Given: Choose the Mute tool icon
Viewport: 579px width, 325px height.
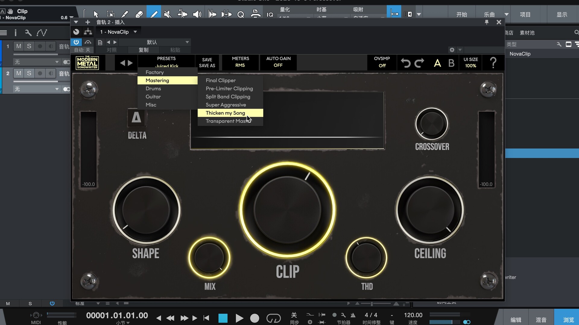Looking at the screenshot, I should (168, 14).
